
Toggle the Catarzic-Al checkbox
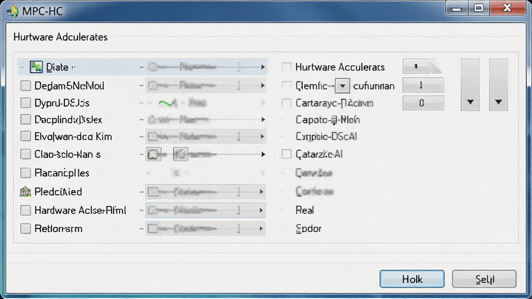(286, 154)
